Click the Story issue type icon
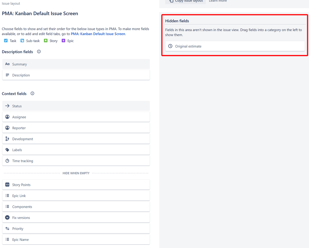The height and width of the screenshot is (248, 309). click(46, 41)
